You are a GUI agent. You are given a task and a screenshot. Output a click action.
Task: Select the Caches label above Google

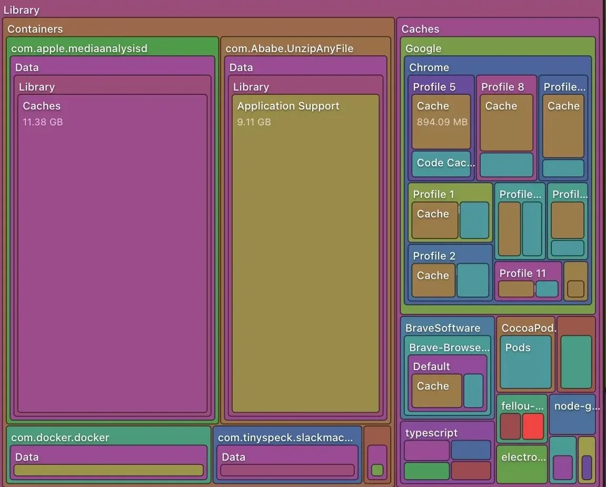coord(420,29)
